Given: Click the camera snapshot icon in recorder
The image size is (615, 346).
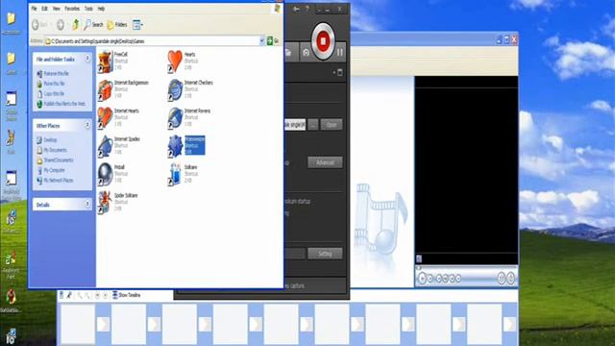Looking at the screenshot, I should click(x=306, y=52).
